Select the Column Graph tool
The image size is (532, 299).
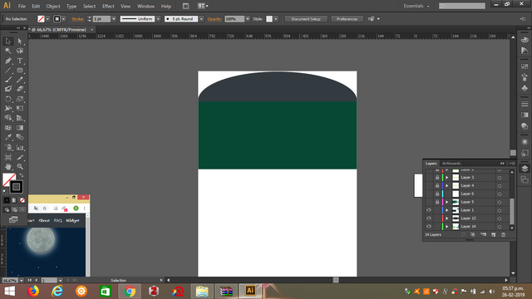tap(20, 148)
